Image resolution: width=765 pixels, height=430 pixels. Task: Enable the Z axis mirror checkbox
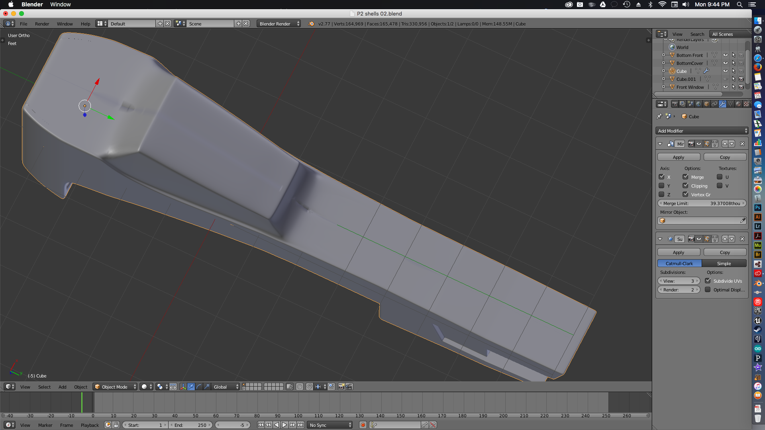coord(661,194)
